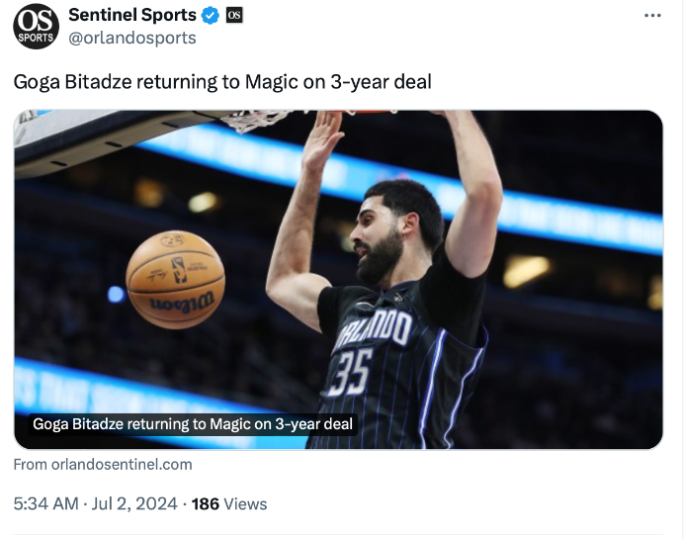This screenshot has width=684, height=539.
Task: Click the 5:34 AM timestamp
Action: click(x=46, y=503)
